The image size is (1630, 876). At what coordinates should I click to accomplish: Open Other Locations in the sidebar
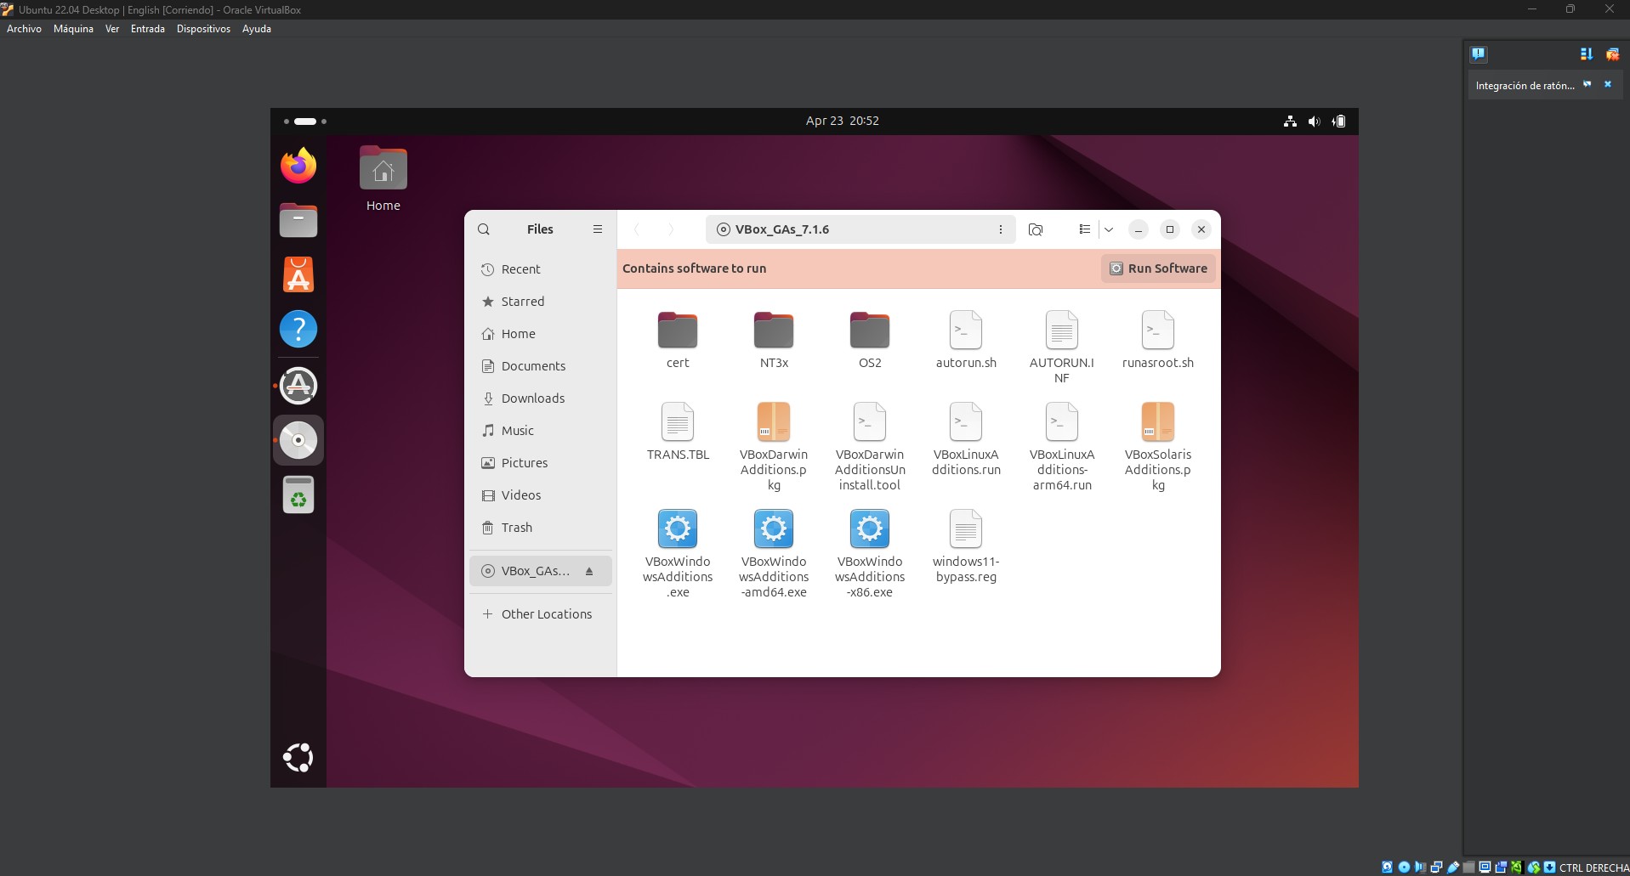point(541,614)
